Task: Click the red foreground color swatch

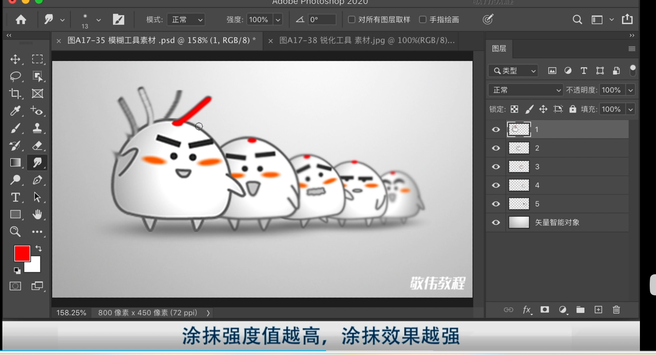Action: click(x=22, y=254)
